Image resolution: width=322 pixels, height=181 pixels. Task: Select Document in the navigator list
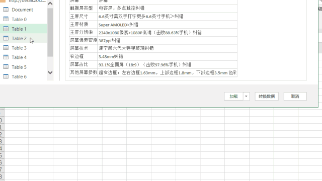coord(22,10)
